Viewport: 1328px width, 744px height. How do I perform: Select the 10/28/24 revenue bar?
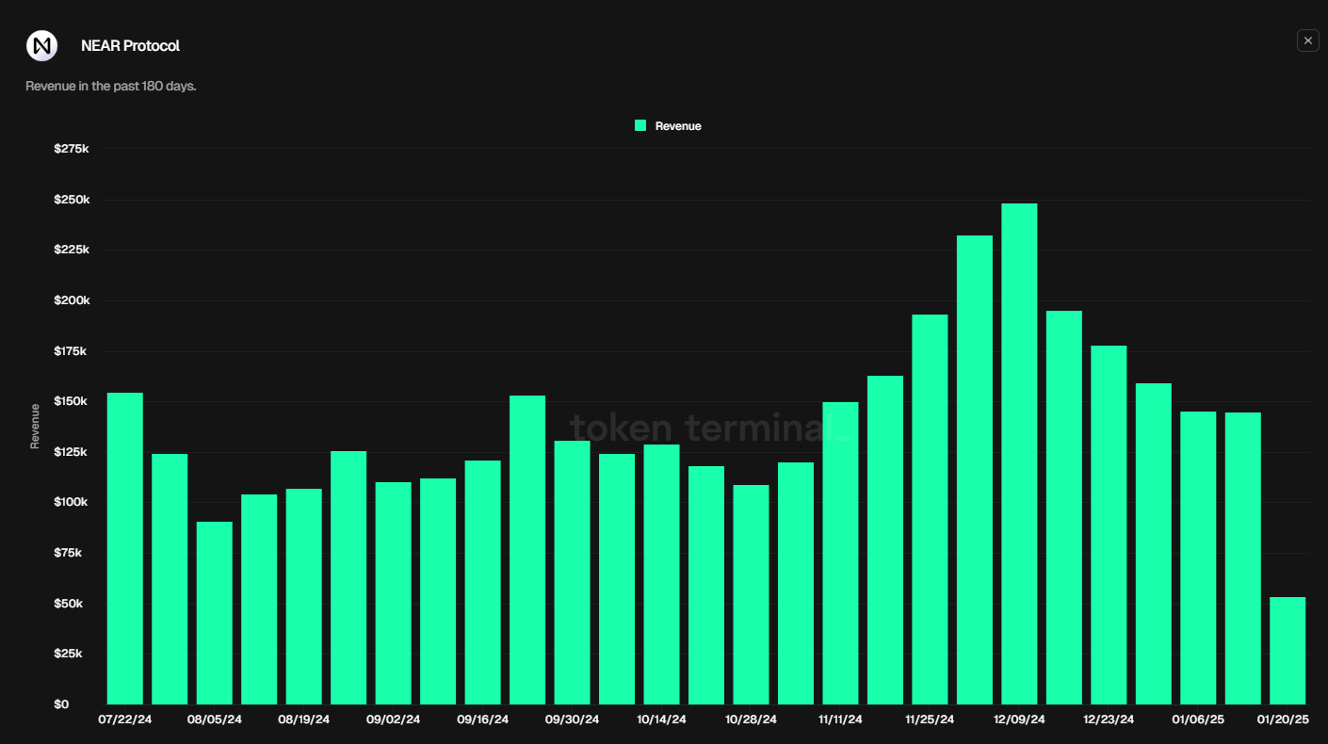tap(752, 594)
